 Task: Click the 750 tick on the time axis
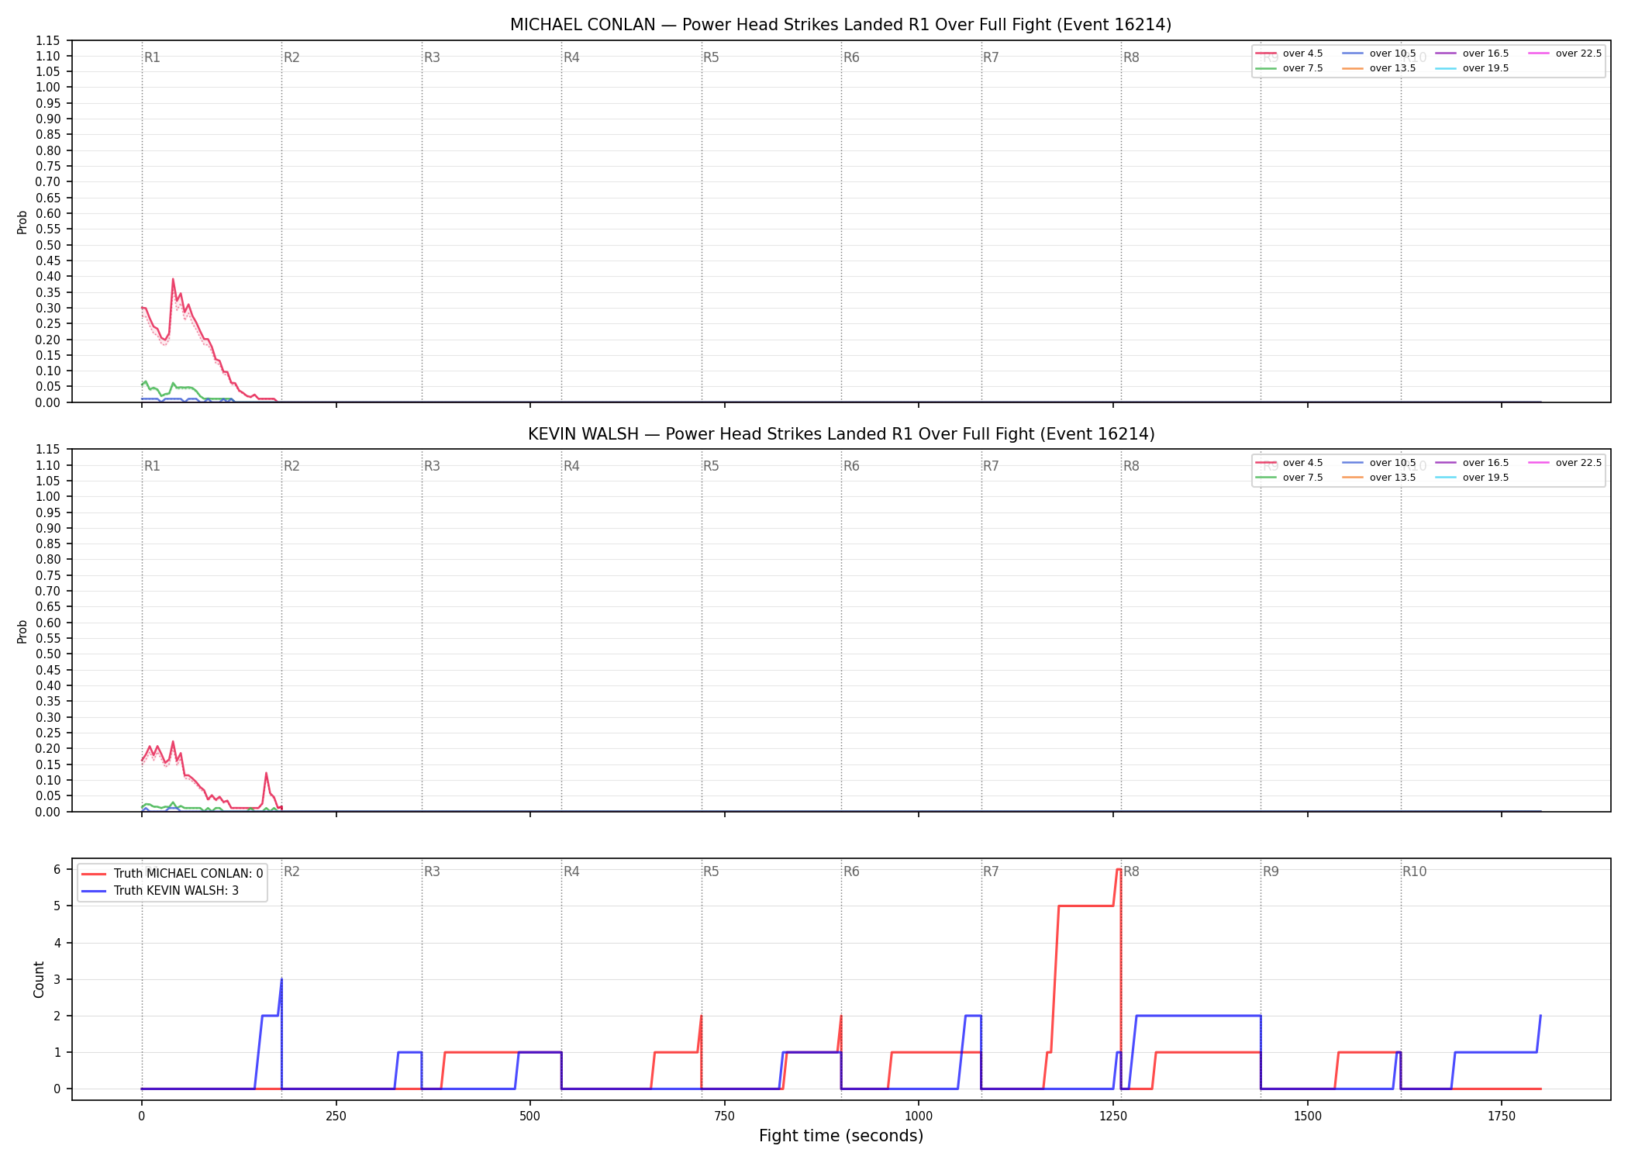coord(724,1116)
